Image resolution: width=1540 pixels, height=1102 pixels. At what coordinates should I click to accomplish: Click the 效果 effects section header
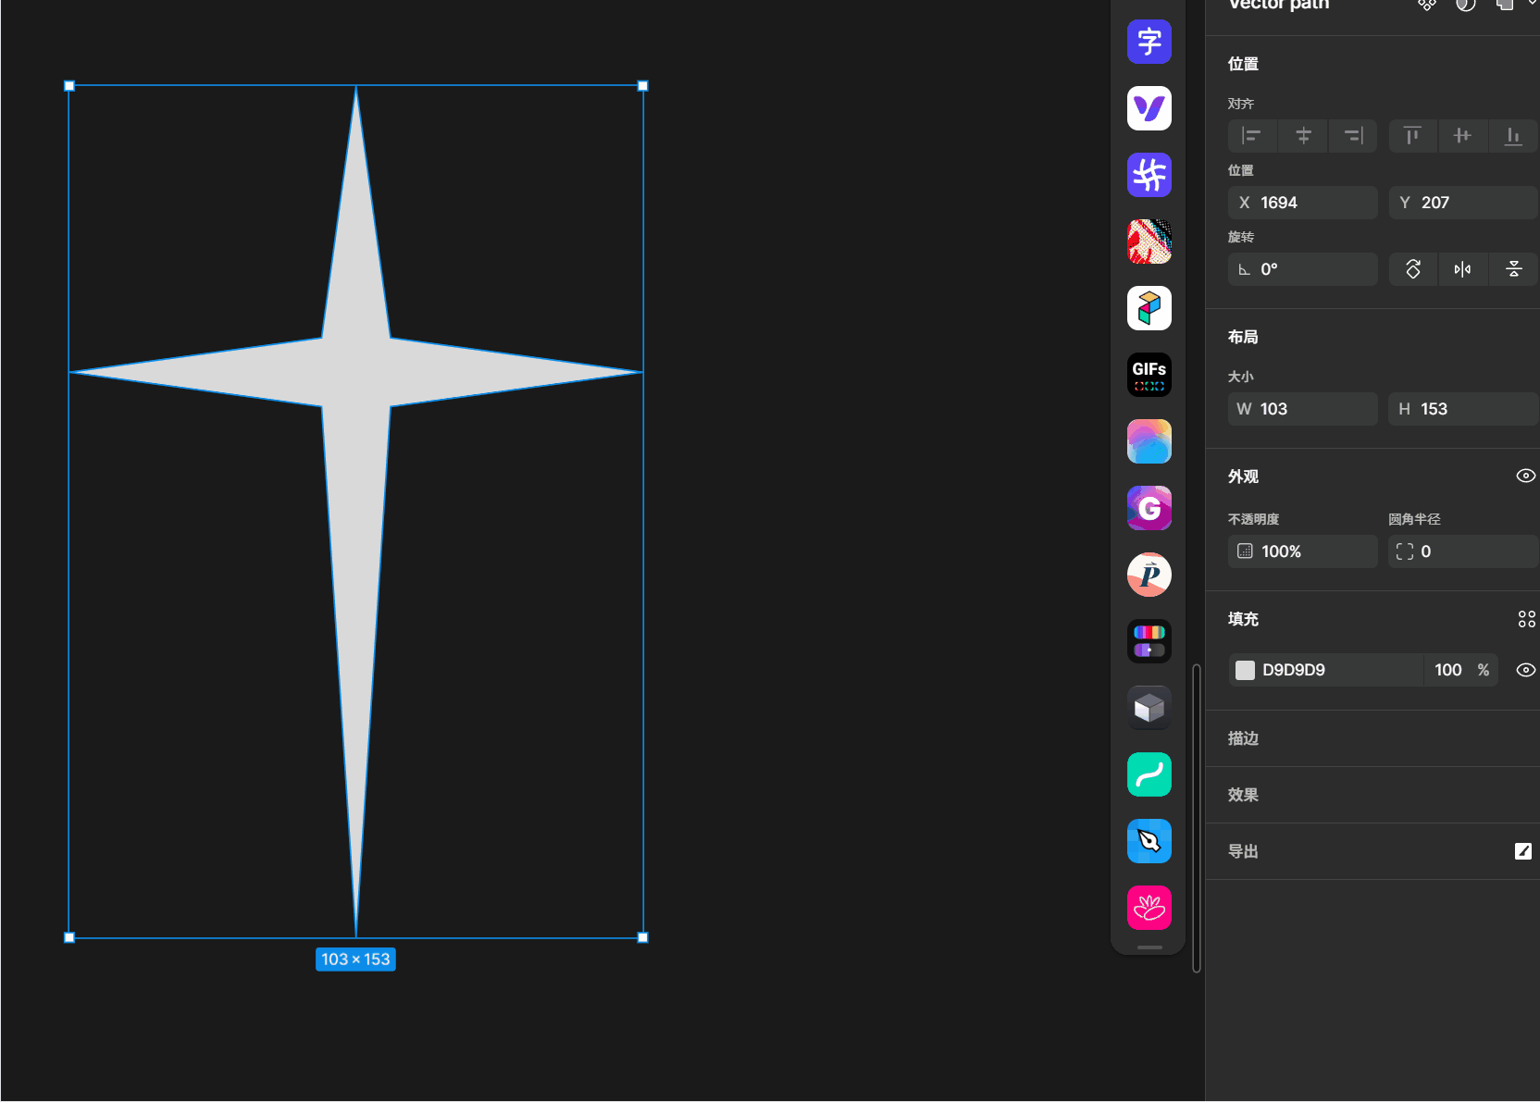pyautogui.click(x=1243, y=795)
